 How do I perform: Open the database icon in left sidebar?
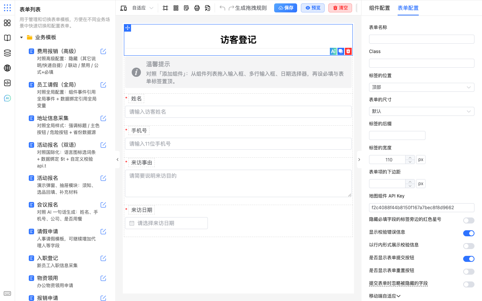click(x=7, y=53)
